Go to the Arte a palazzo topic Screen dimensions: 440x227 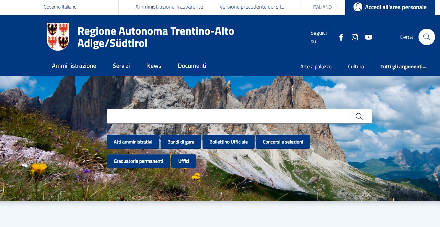click(x=316, y=67)
